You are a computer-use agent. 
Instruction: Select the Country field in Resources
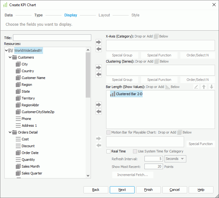pos(28,71)
